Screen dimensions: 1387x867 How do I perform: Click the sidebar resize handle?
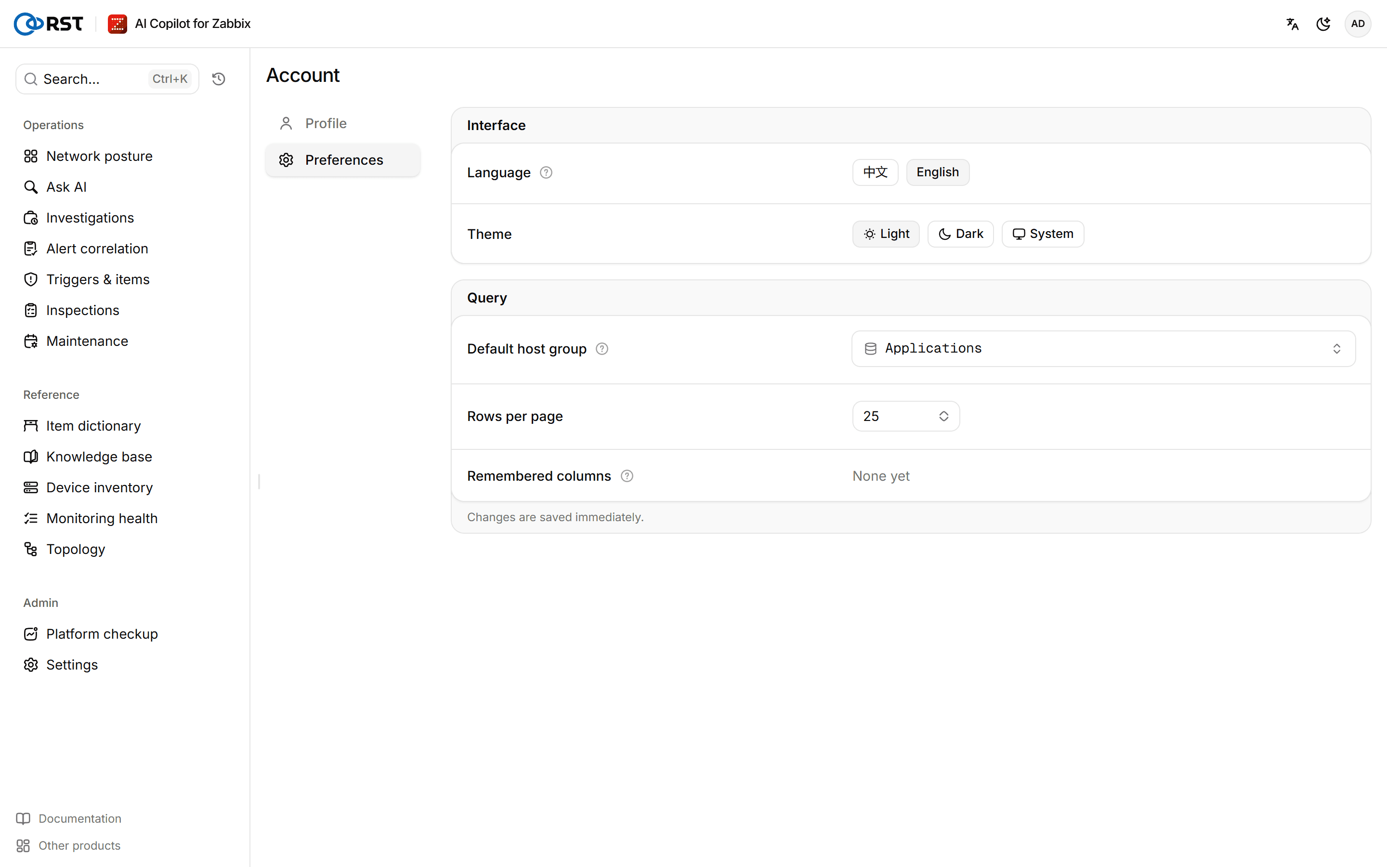click(259, 482)
